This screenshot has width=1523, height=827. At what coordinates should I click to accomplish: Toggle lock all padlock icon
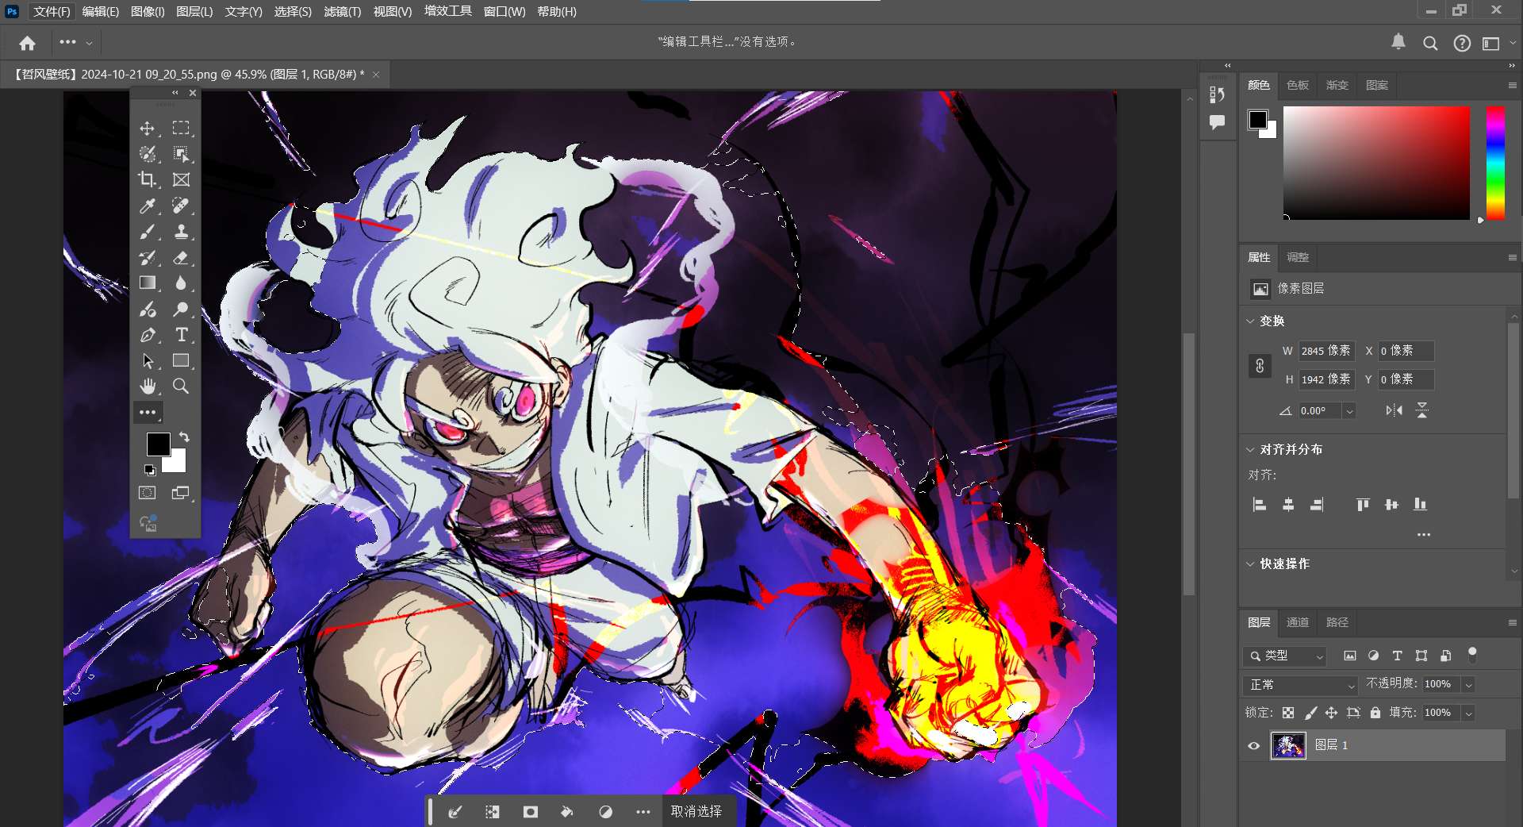coord(1375,713)
